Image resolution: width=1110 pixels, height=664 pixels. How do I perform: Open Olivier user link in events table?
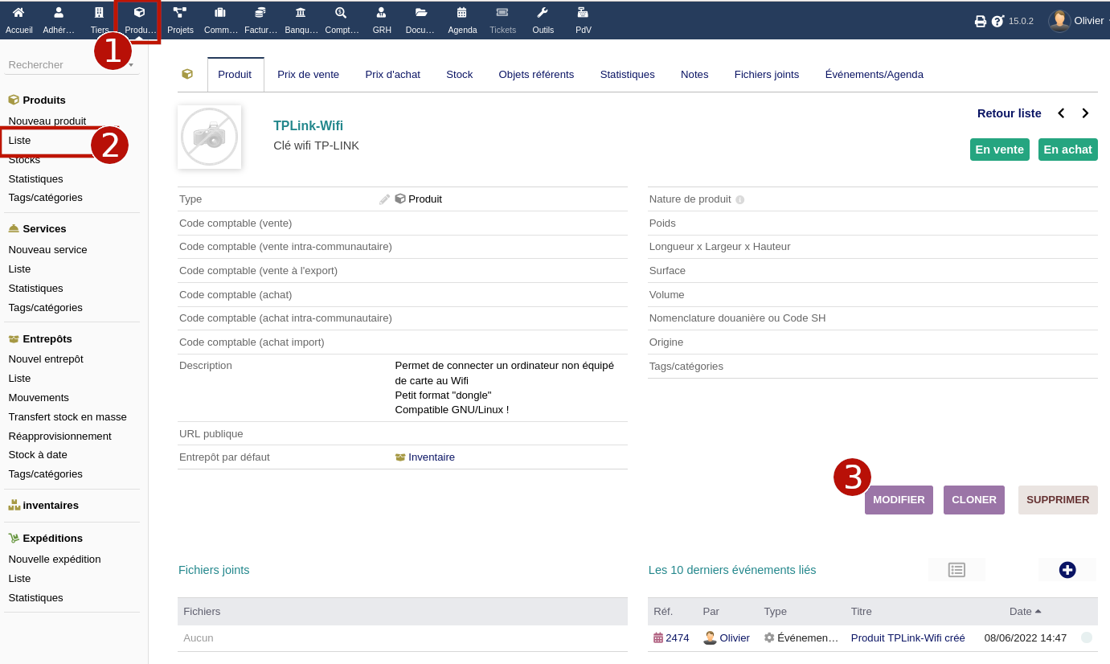(735, 637)
